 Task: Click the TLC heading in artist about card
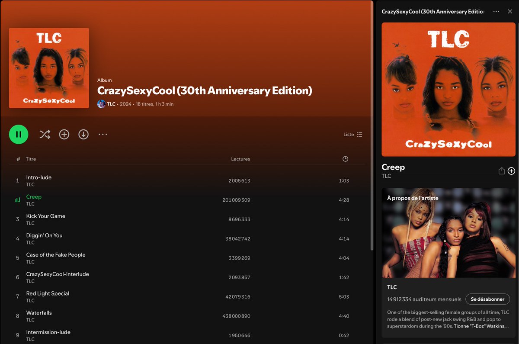click(x=392, y=287)
